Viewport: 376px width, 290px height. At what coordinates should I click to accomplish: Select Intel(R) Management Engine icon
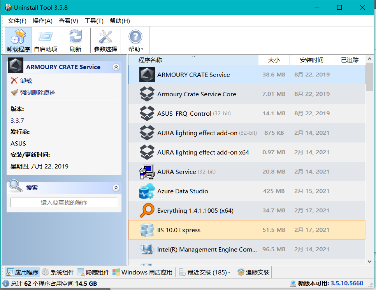(147, 249)
